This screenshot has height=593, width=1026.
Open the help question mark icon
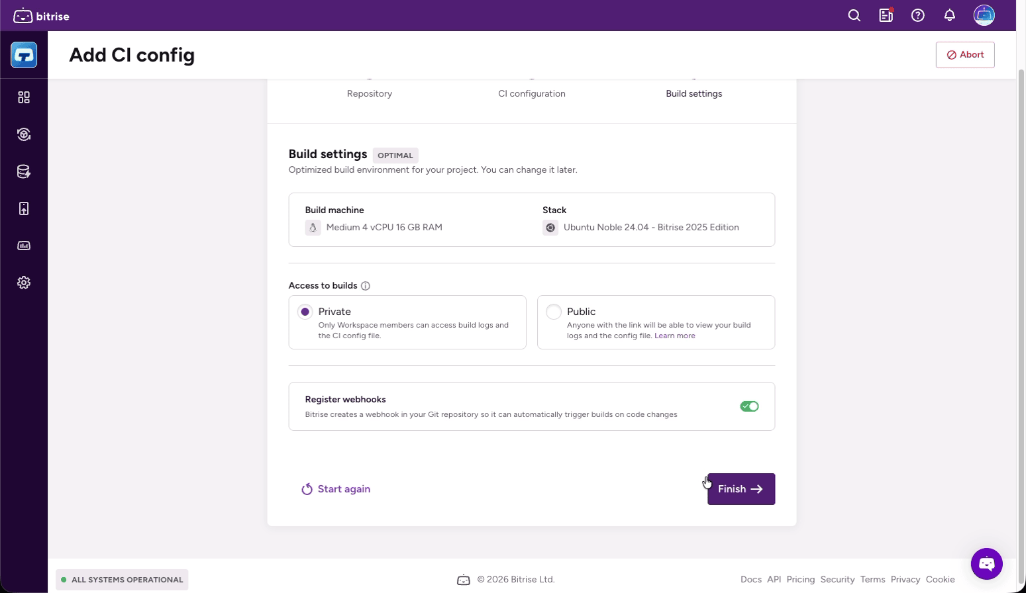[x=918, y=15]
